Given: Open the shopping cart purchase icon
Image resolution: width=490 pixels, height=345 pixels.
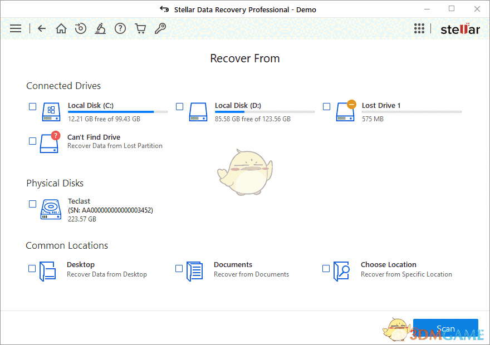Looking at the screenshot, I should tap(140, 28).
